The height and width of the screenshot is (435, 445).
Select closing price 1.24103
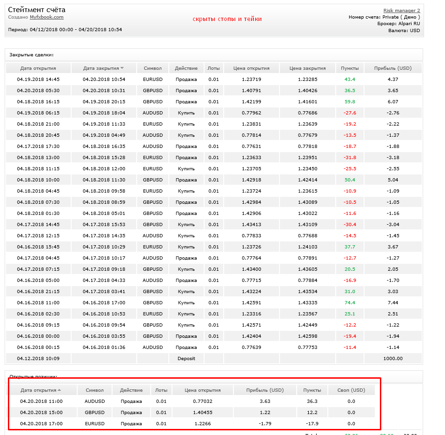[x=308, y=247]
